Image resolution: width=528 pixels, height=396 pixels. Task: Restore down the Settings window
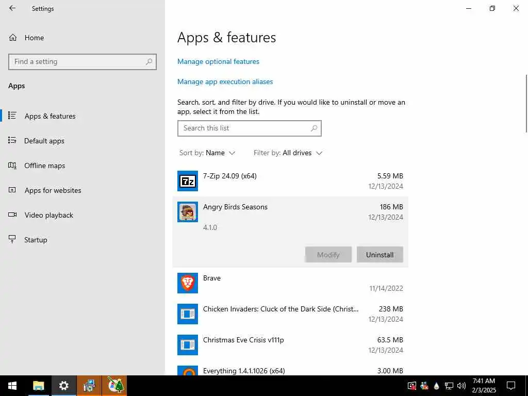coord(492,8)
